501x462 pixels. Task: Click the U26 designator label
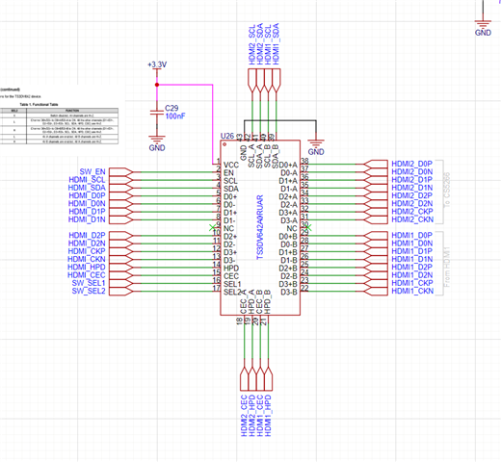tap(227, 136)
